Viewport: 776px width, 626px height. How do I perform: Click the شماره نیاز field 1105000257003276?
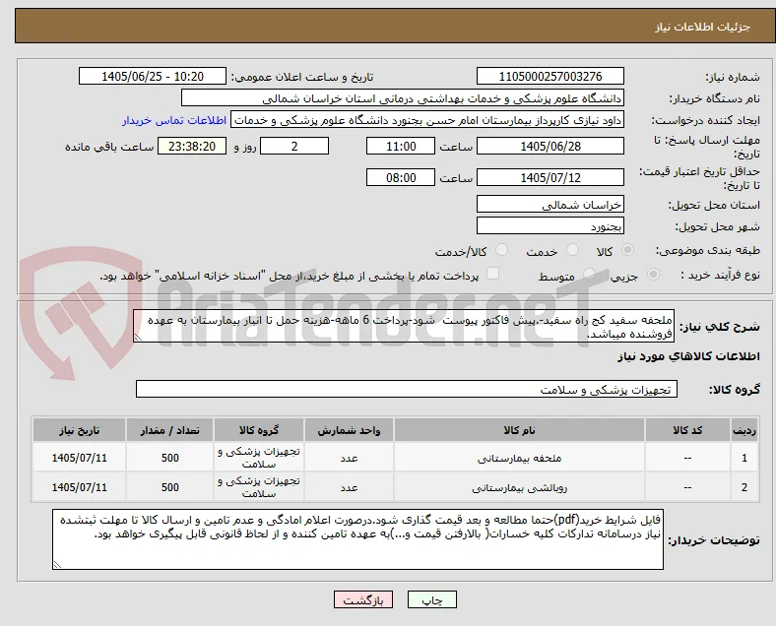pos(550,77)
